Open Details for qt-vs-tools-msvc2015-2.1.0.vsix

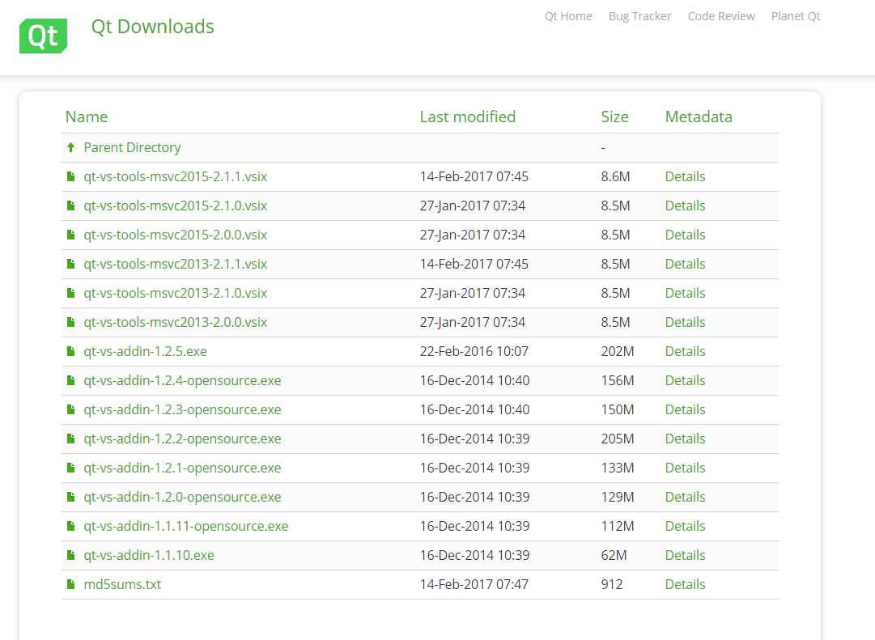(686, 206)
